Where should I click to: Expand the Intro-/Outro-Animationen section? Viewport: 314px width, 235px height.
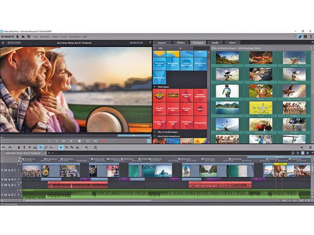[155, 137]
